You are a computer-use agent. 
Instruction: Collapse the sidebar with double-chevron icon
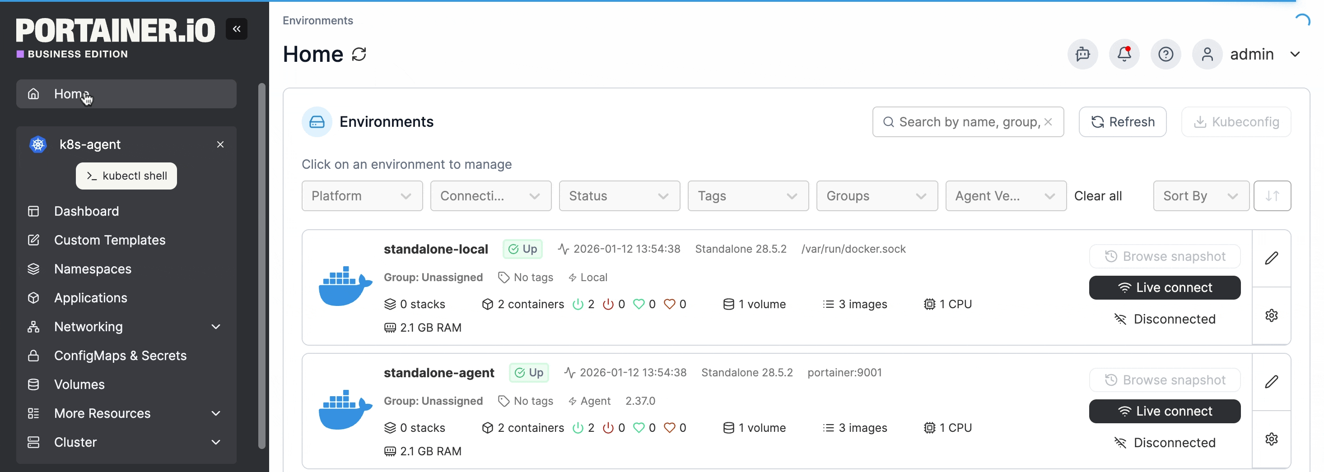point(237,29)
